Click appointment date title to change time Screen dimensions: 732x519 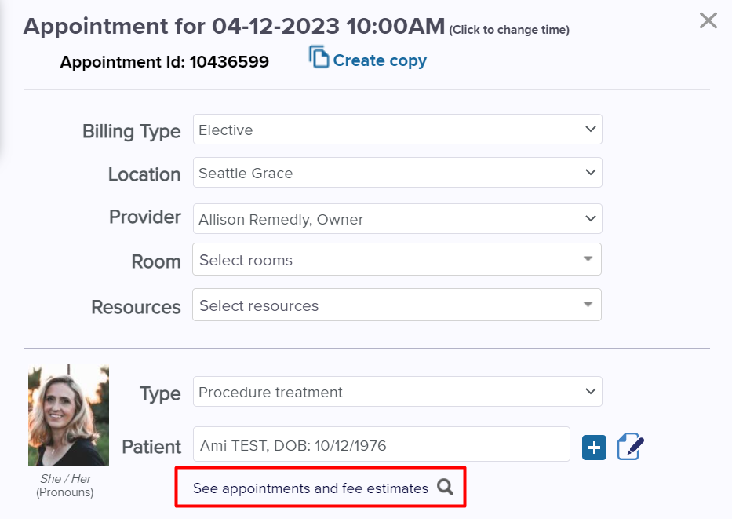(234, 26)
